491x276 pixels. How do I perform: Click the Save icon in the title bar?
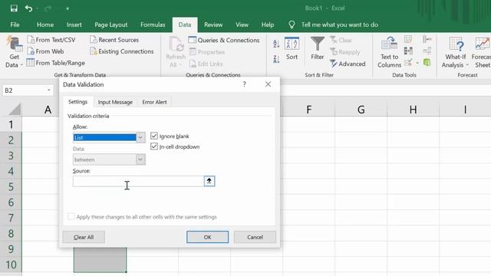coord(14,8)
